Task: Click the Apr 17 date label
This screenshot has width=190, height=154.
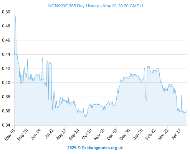Action: point(177,134)
